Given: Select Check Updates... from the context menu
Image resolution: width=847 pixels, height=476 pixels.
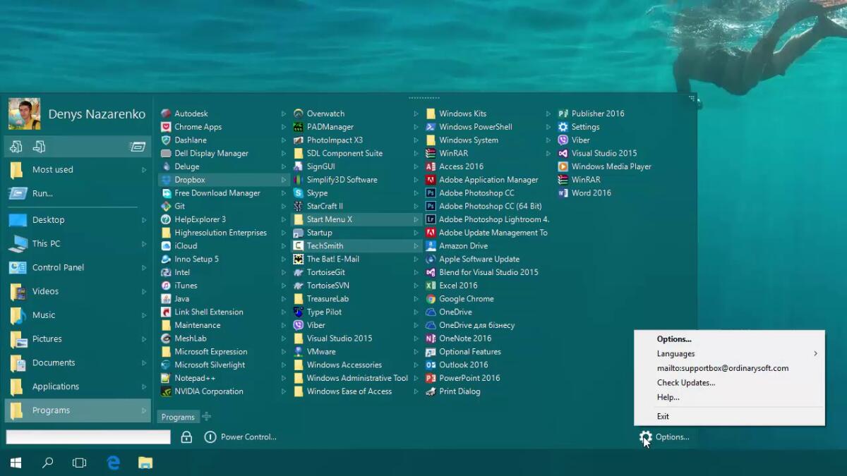Looking at the screenshot, I should [x=687, y=382].
